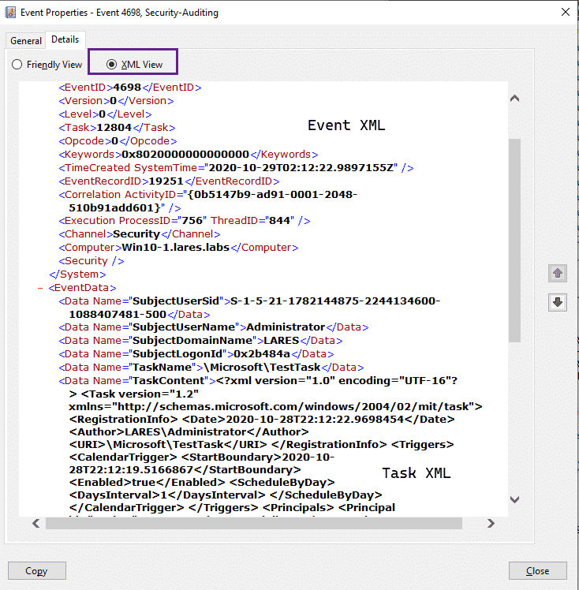Click the SubjectLogonId value 0x2b484a
The height and width of the screenshot is (590, 579).
[x=262, y=354]
